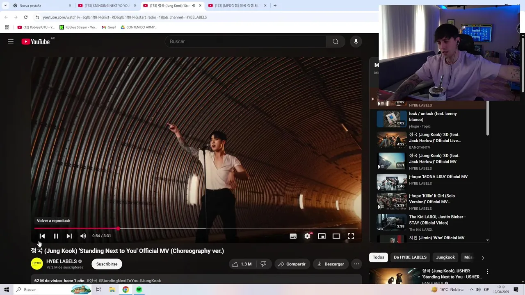Screen dimensions: 525x295
Task: Open the player settings gear
Action: (x=308, y=236)
